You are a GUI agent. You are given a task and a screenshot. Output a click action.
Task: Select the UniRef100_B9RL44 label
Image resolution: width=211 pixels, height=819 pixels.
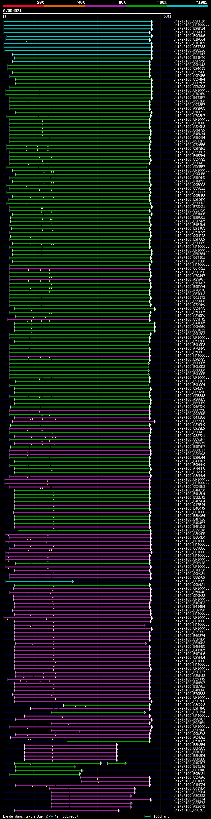(x=189, y=458)
